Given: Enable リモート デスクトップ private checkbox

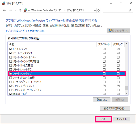Looking at the screenshot, I should click(104, 73).
